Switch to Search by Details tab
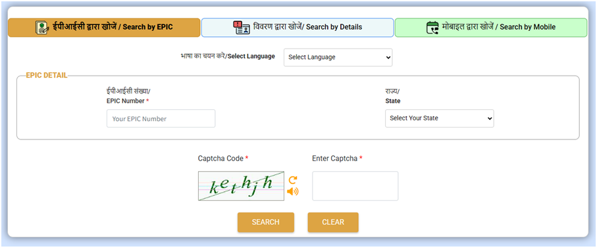597x248 pixels. coord(298,28)
